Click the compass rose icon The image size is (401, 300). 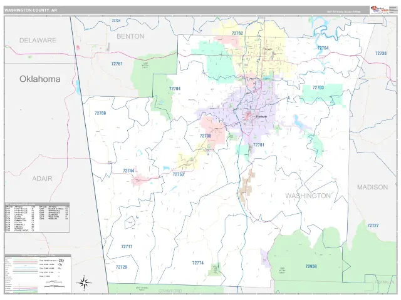(x=84, y=282)
